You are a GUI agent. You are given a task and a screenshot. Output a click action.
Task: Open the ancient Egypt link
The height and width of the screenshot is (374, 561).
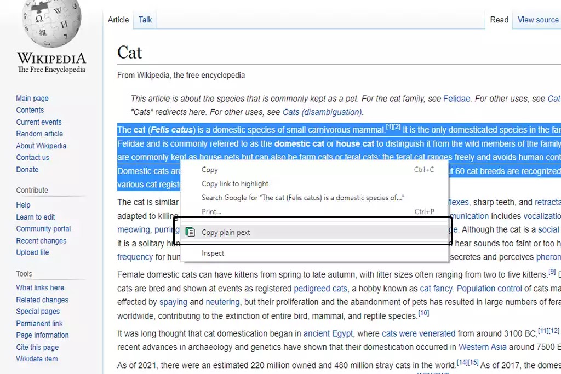(x=328, y=333)
